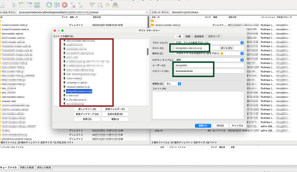Sort remote list by 所有者/グループ column
Viewport: 297px width, 172px height.
284,17
